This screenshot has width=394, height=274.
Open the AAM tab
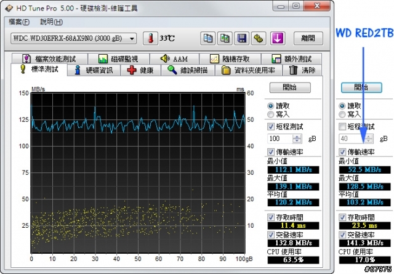174,59
